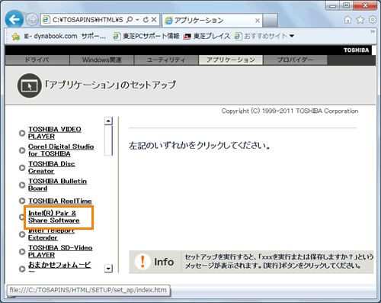381x303 pixels.
Task: Open Intel Teleport Extender link
Action: [x=51, y=234]
